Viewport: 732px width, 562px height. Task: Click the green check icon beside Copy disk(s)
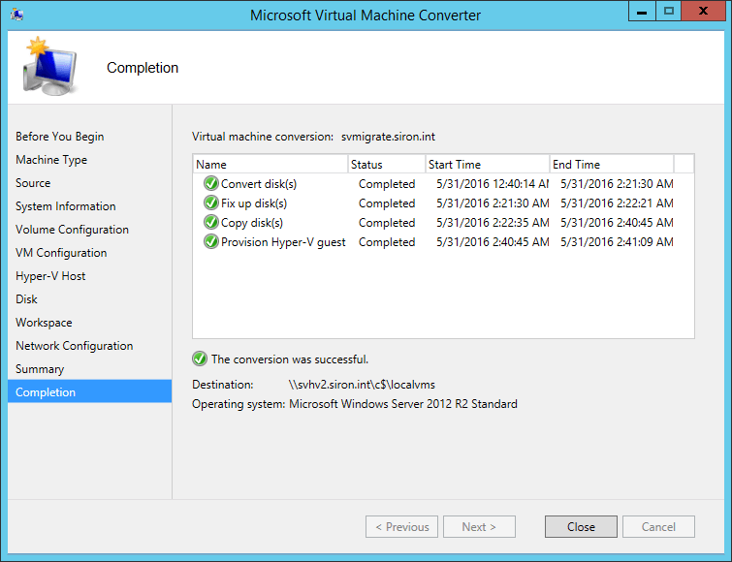click(x=211, y=222)
